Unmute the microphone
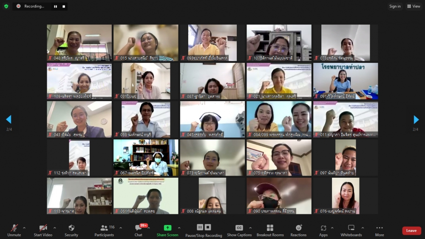Viewport: 425px width, 239px height. pyautogui.click(x=14, y=230)
